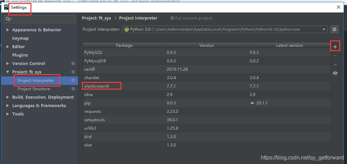Expand the Editor section
The image size is (347, 164).
pos(8,47)
